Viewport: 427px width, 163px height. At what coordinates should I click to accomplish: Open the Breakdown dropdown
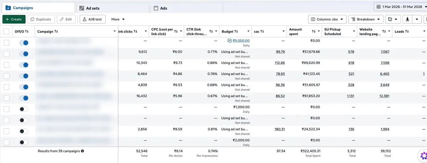(x=366, y=19)
